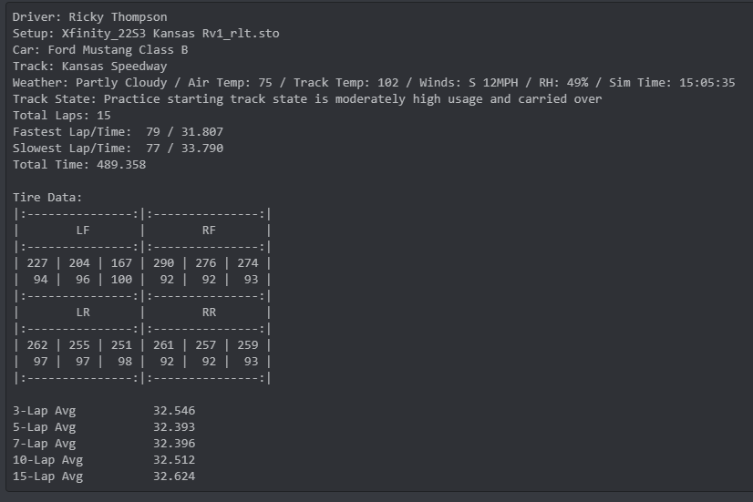Click the LR wear value '98'
This screenshot has height=502, width=753.
point(125,362)
